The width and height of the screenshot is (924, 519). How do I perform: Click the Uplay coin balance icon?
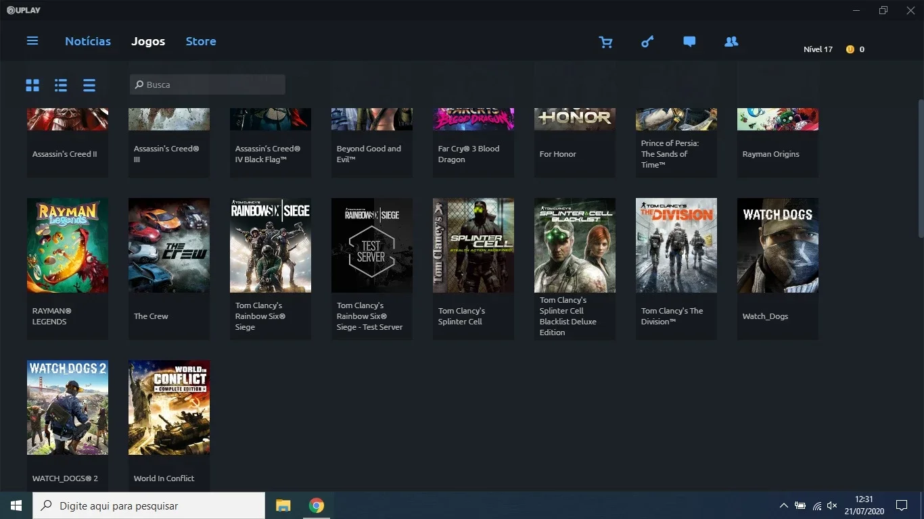[850, 49]
